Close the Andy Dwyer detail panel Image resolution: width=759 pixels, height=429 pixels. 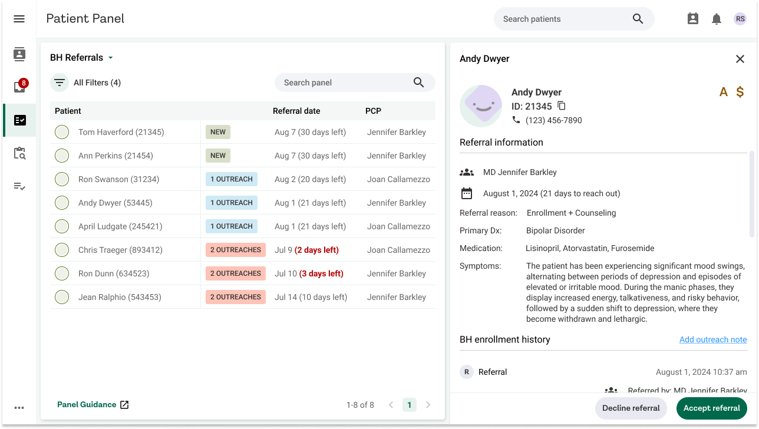click(x=740, y=59)
